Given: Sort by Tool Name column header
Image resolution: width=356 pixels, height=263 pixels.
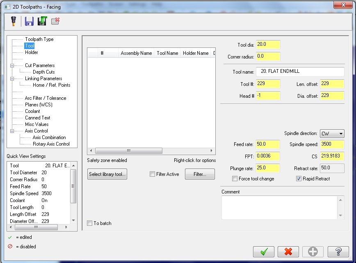Looking at the screenshot, I should (167, 53).
